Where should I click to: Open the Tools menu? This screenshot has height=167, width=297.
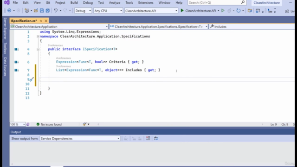coord(129,3)
